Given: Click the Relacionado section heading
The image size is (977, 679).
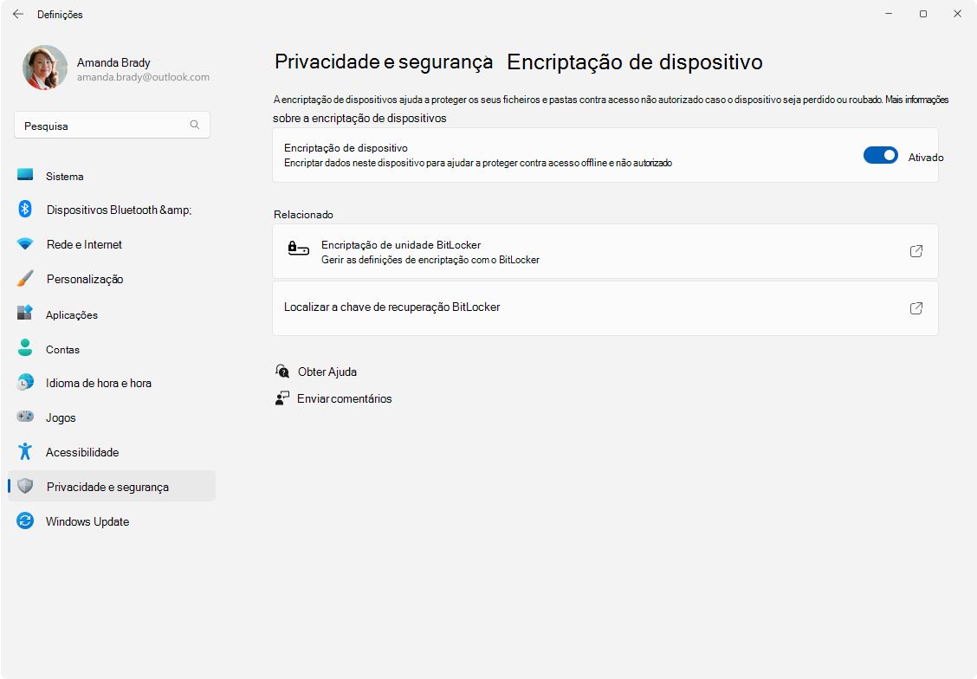Looking at the screenshot, I should point(303,214).
